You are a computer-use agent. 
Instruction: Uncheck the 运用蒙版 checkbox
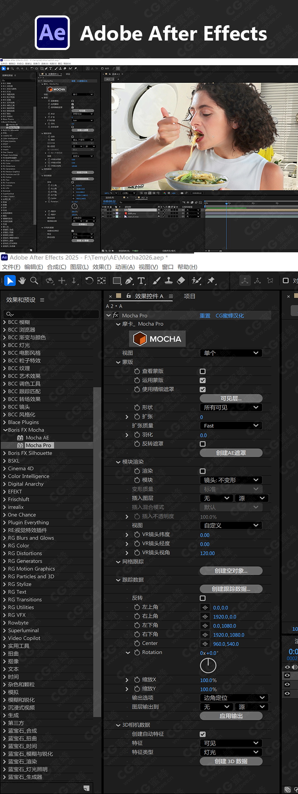[203, 380]
